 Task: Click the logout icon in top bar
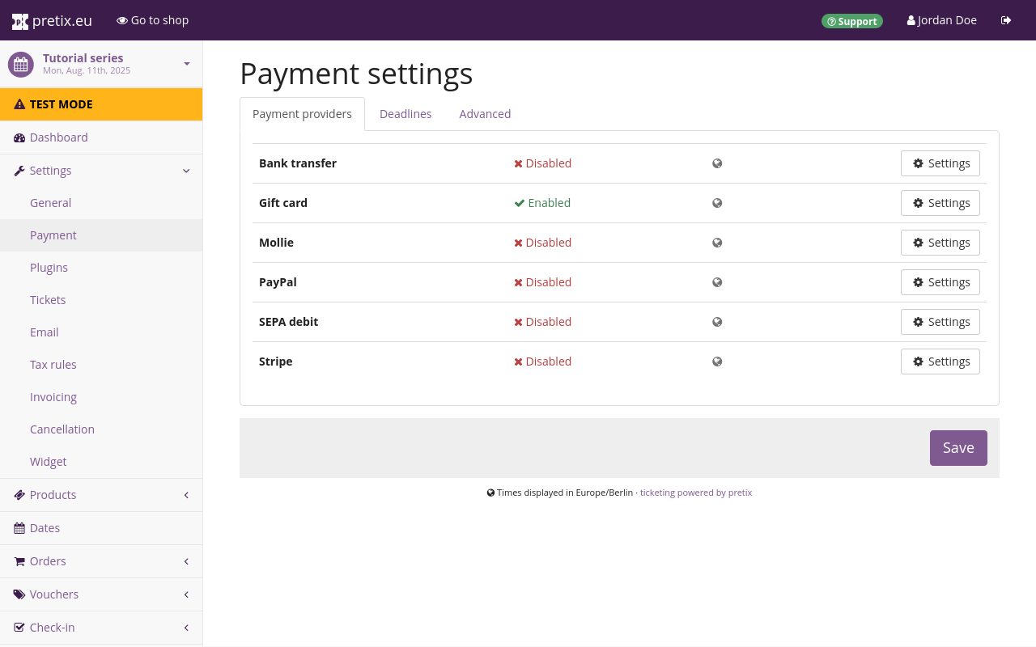(1006, 20)
